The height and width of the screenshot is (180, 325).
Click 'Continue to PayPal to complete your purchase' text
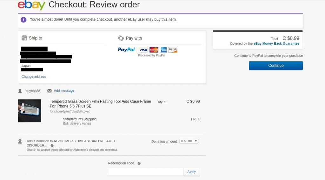[269, 56]
